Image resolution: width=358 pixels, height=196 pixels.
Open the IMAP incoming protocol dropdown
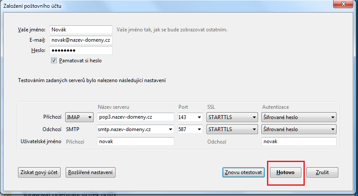[x=79, y=117]
